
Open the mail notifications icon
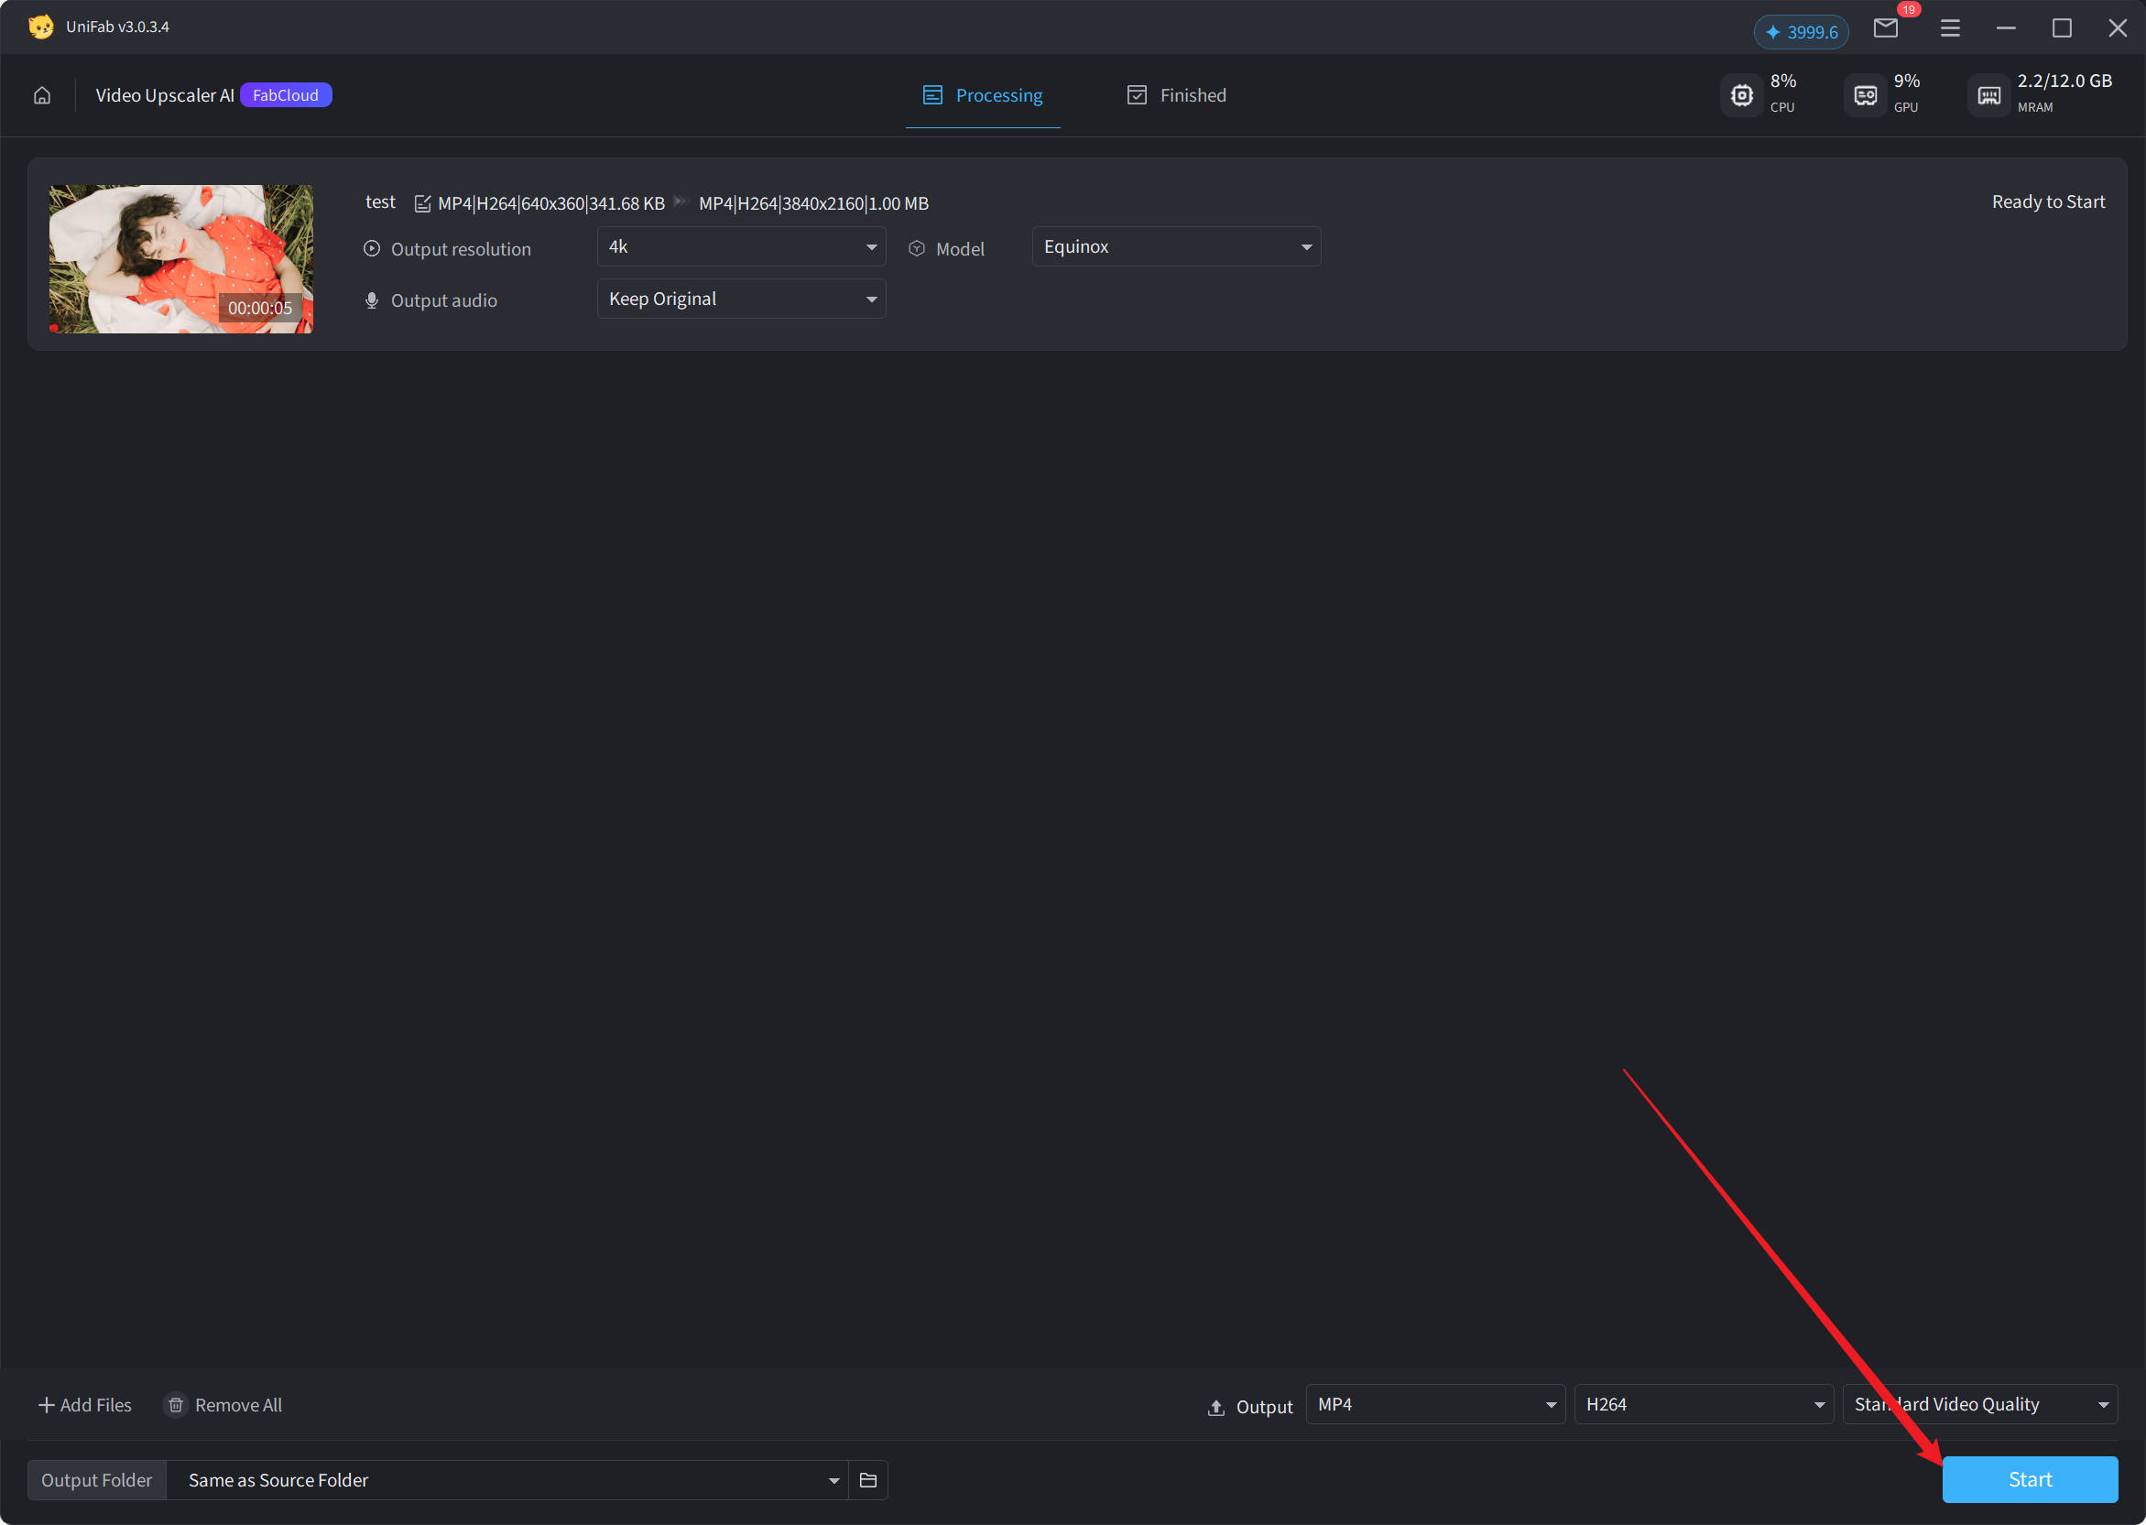click(x=1885, y=28)
